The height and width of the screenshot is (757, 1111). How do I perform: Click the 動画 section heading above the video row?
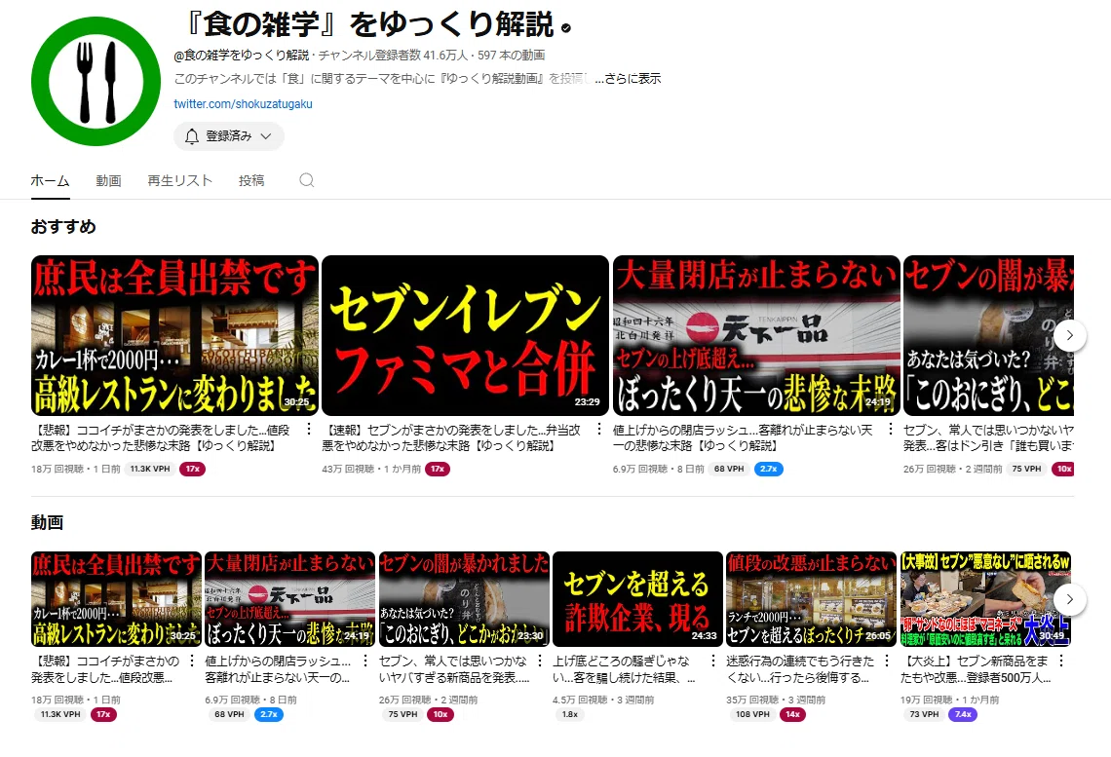[x=47, y=522]
